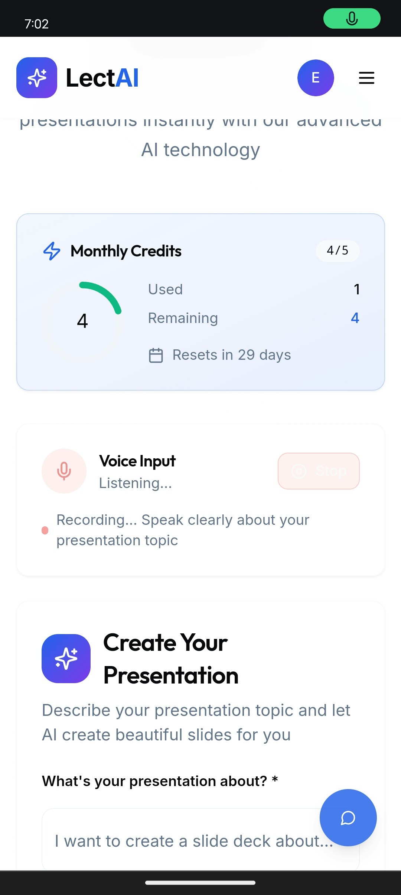Tap the 4/5 credits badge
This screenshot has width=401, height=895.
click(337, 251)
